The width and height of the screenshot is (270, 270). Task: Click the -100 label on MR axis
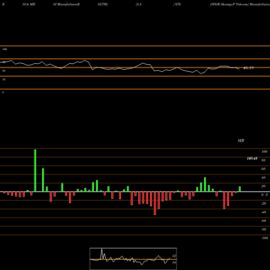click(265, 238)
